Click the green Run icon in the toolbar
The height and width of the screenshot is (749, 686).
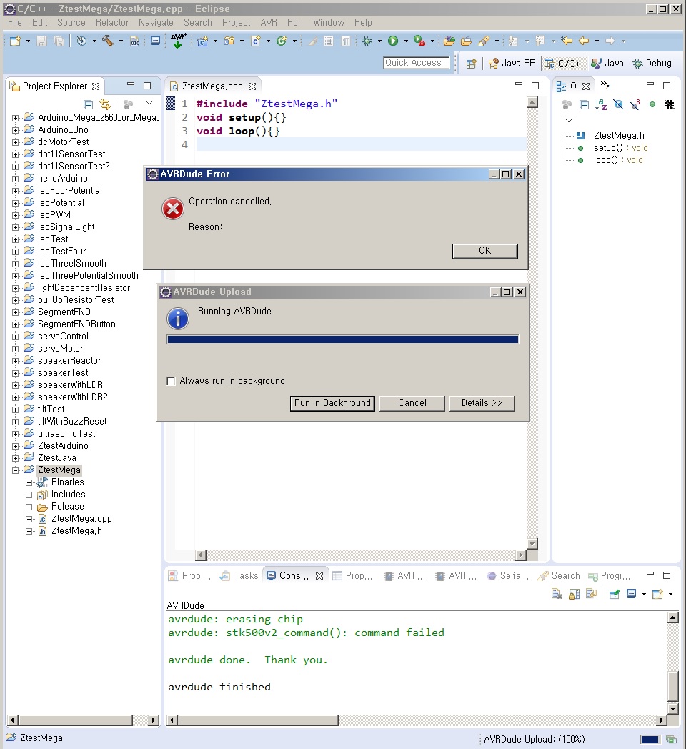(393, 41)
